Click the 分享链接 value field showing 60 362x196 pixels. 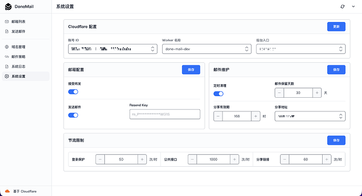[x=306, y=159]
